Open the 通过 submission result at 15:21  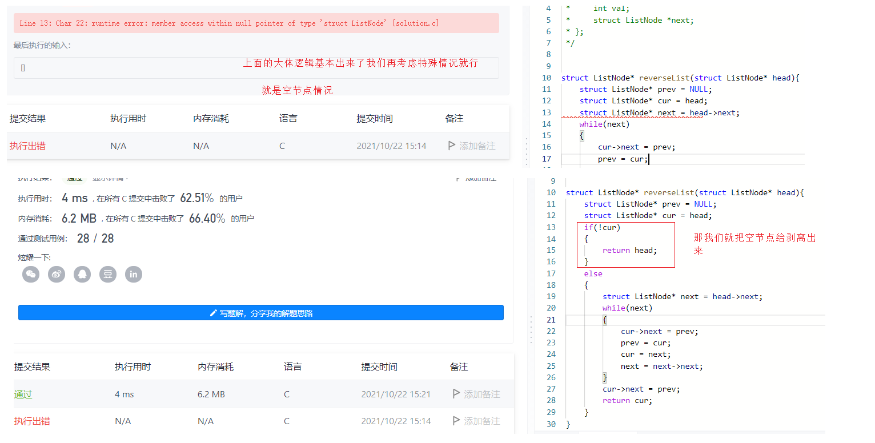pyautogui.click(x=23, y=394)
